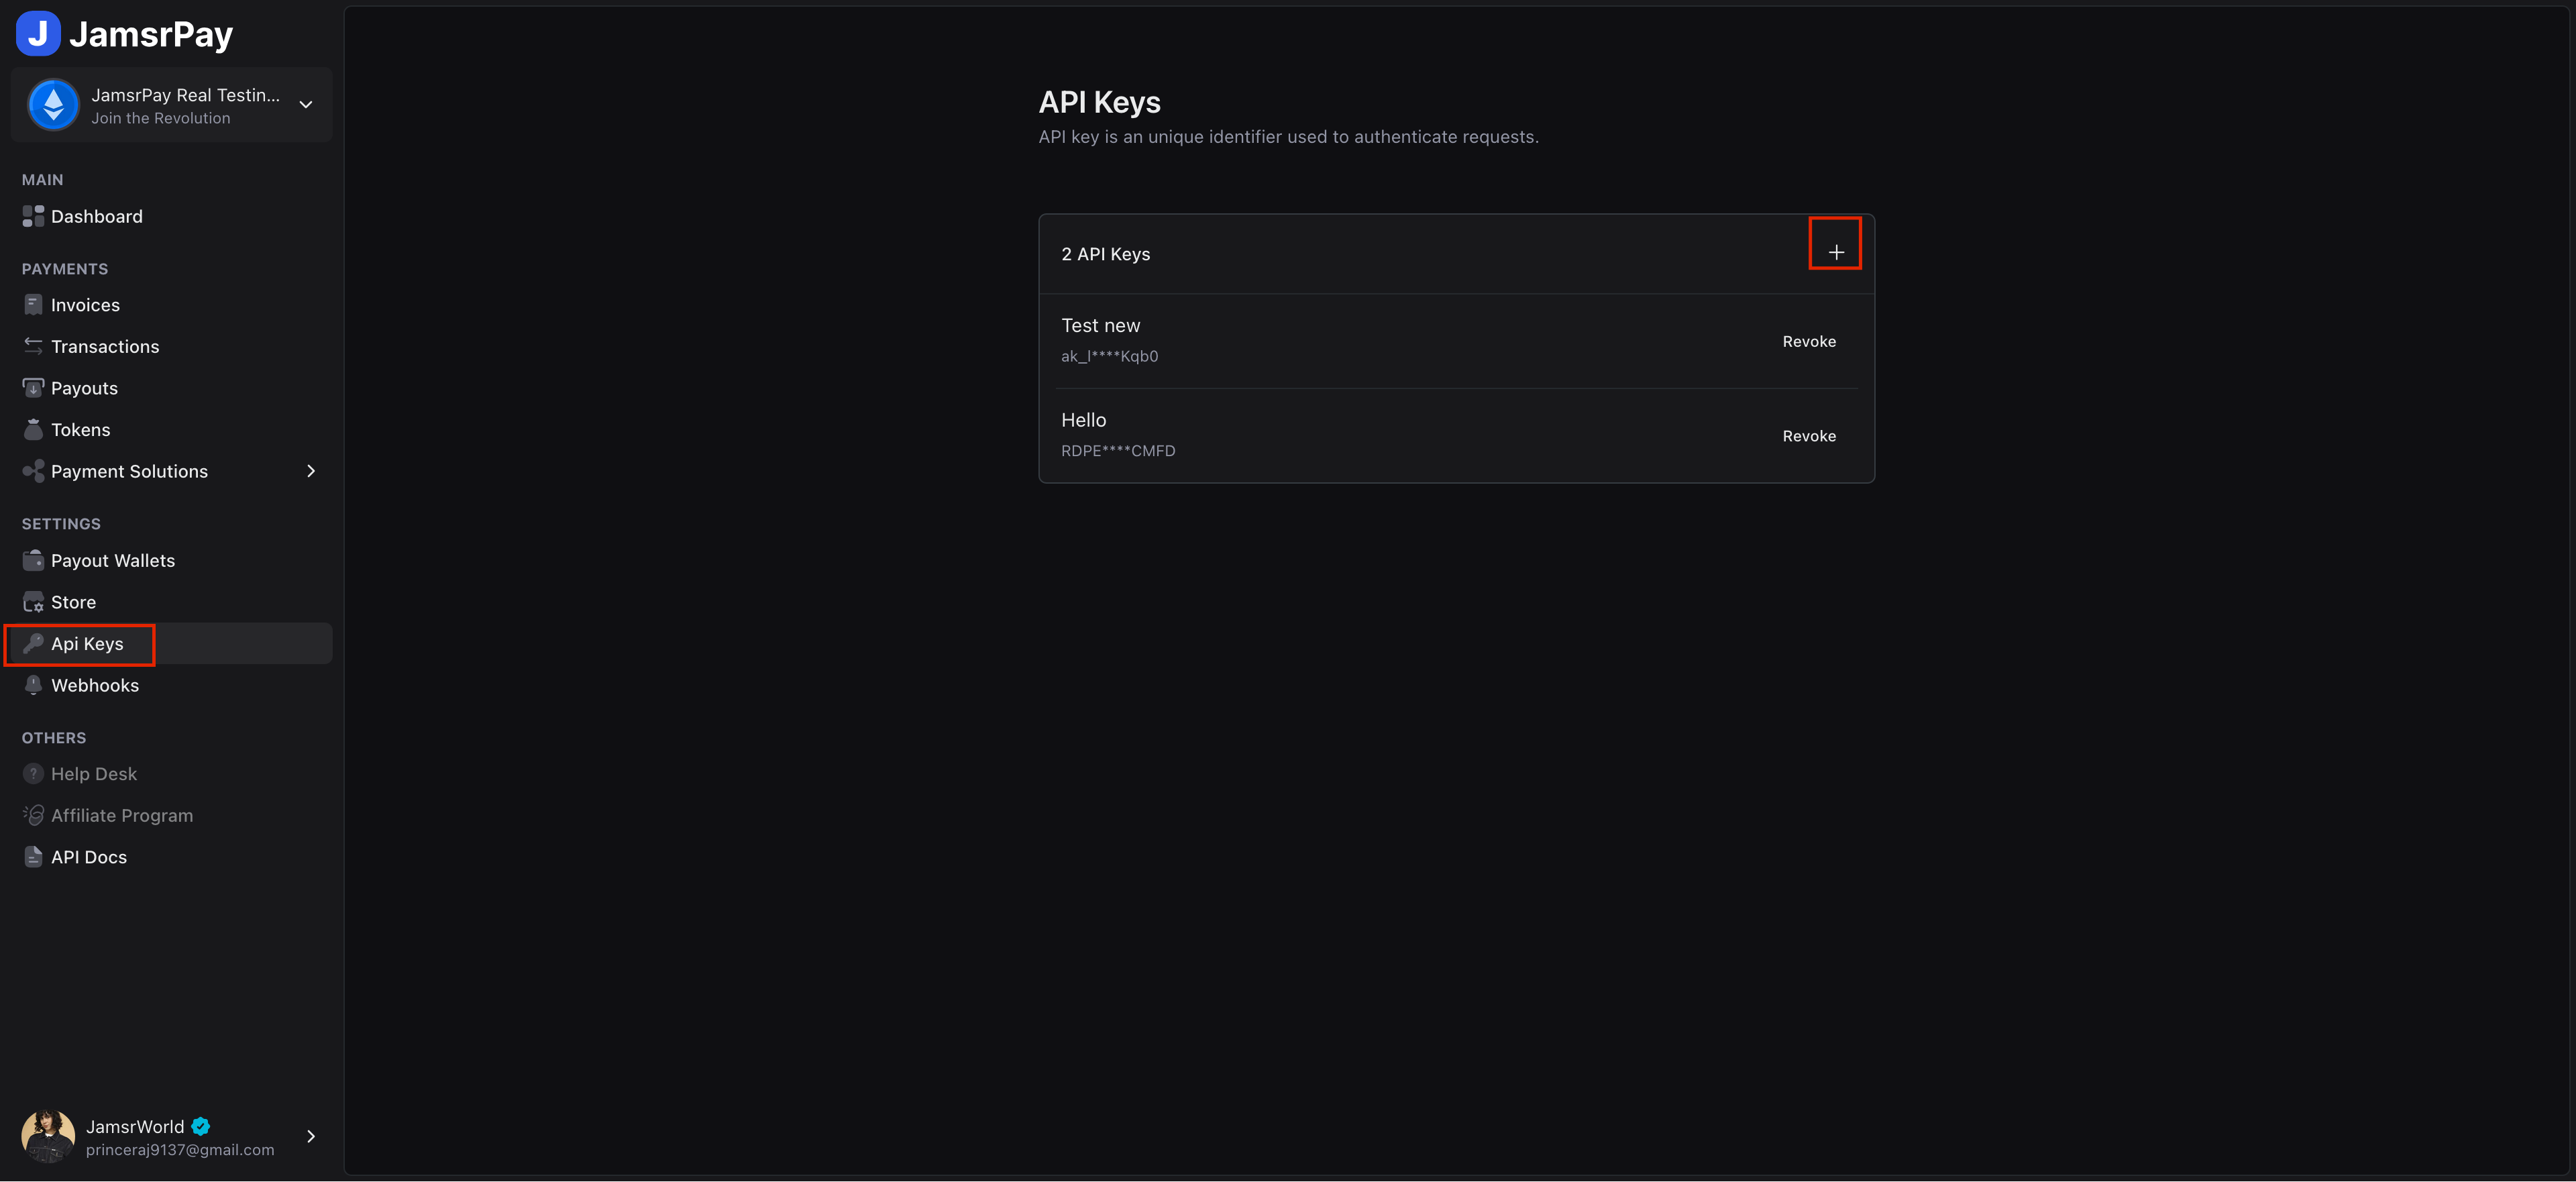Open Store settings
2576x1182 pixels.
pos(171,602)
